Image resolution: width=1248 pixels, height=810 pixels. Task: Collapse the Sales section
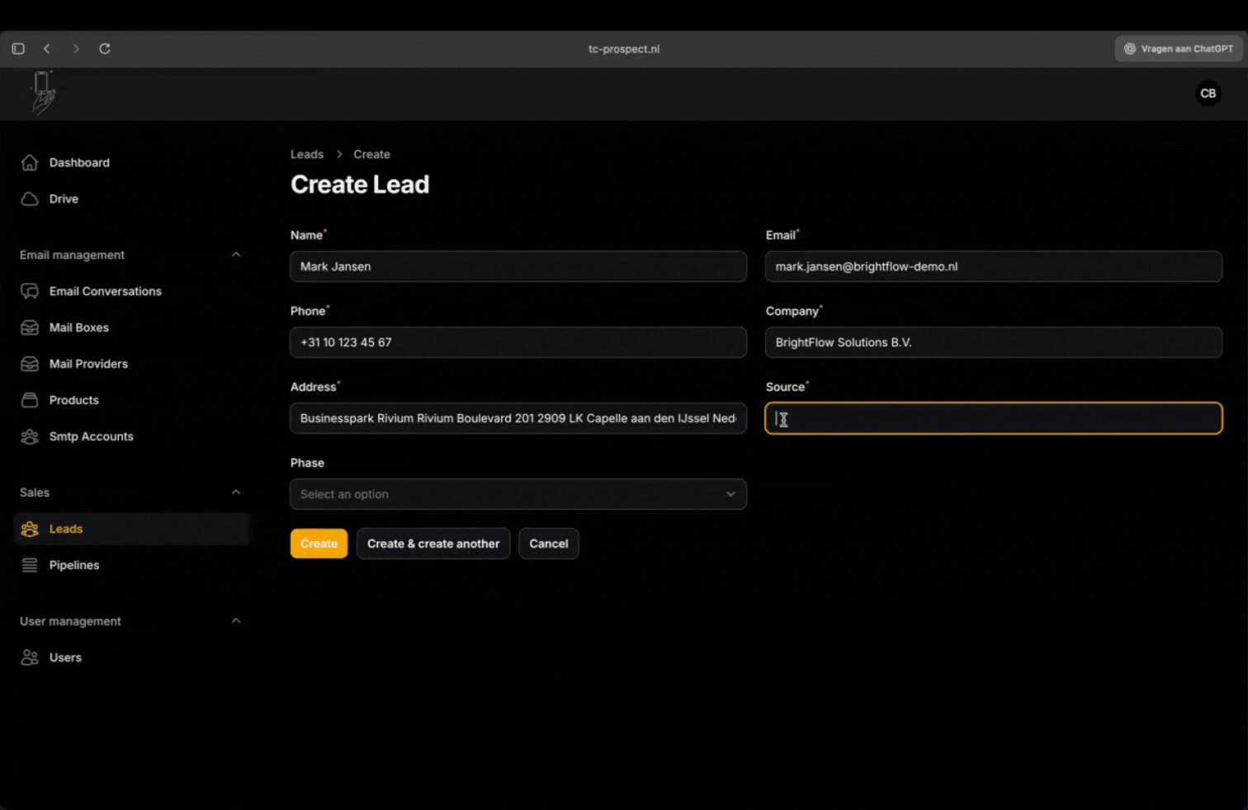coord(237,492)
